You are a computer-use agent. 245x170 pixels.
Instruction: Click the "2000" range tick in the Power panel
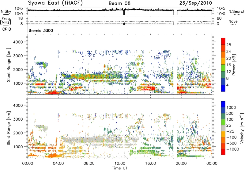(18, 69)
